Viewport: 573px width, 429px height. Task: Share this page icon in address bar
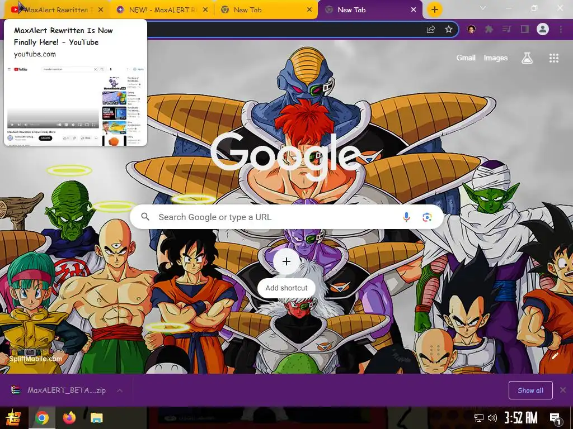point(431,30)
